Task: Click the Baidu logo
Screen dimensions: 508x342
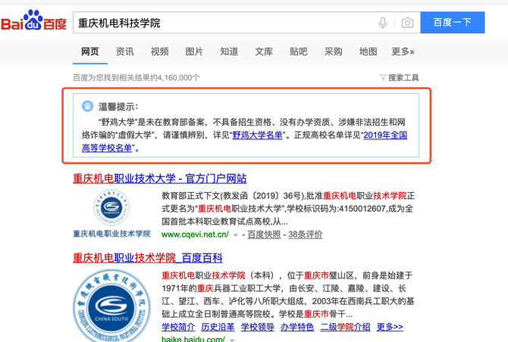Action: 33,20
